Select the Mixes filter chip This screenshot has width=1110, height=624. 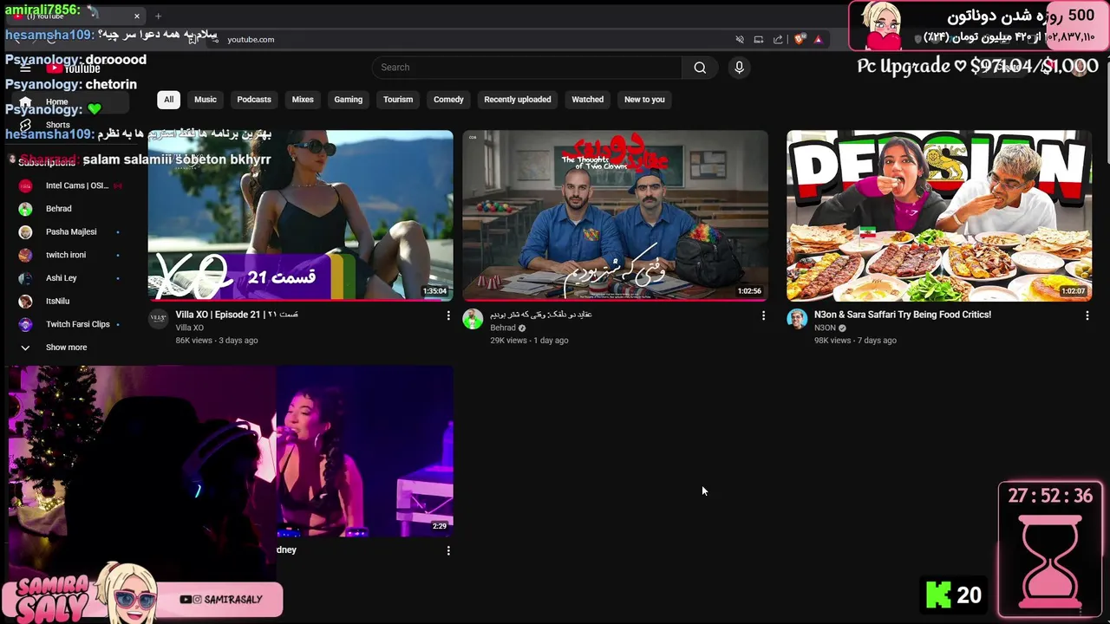tap(303, 100)
